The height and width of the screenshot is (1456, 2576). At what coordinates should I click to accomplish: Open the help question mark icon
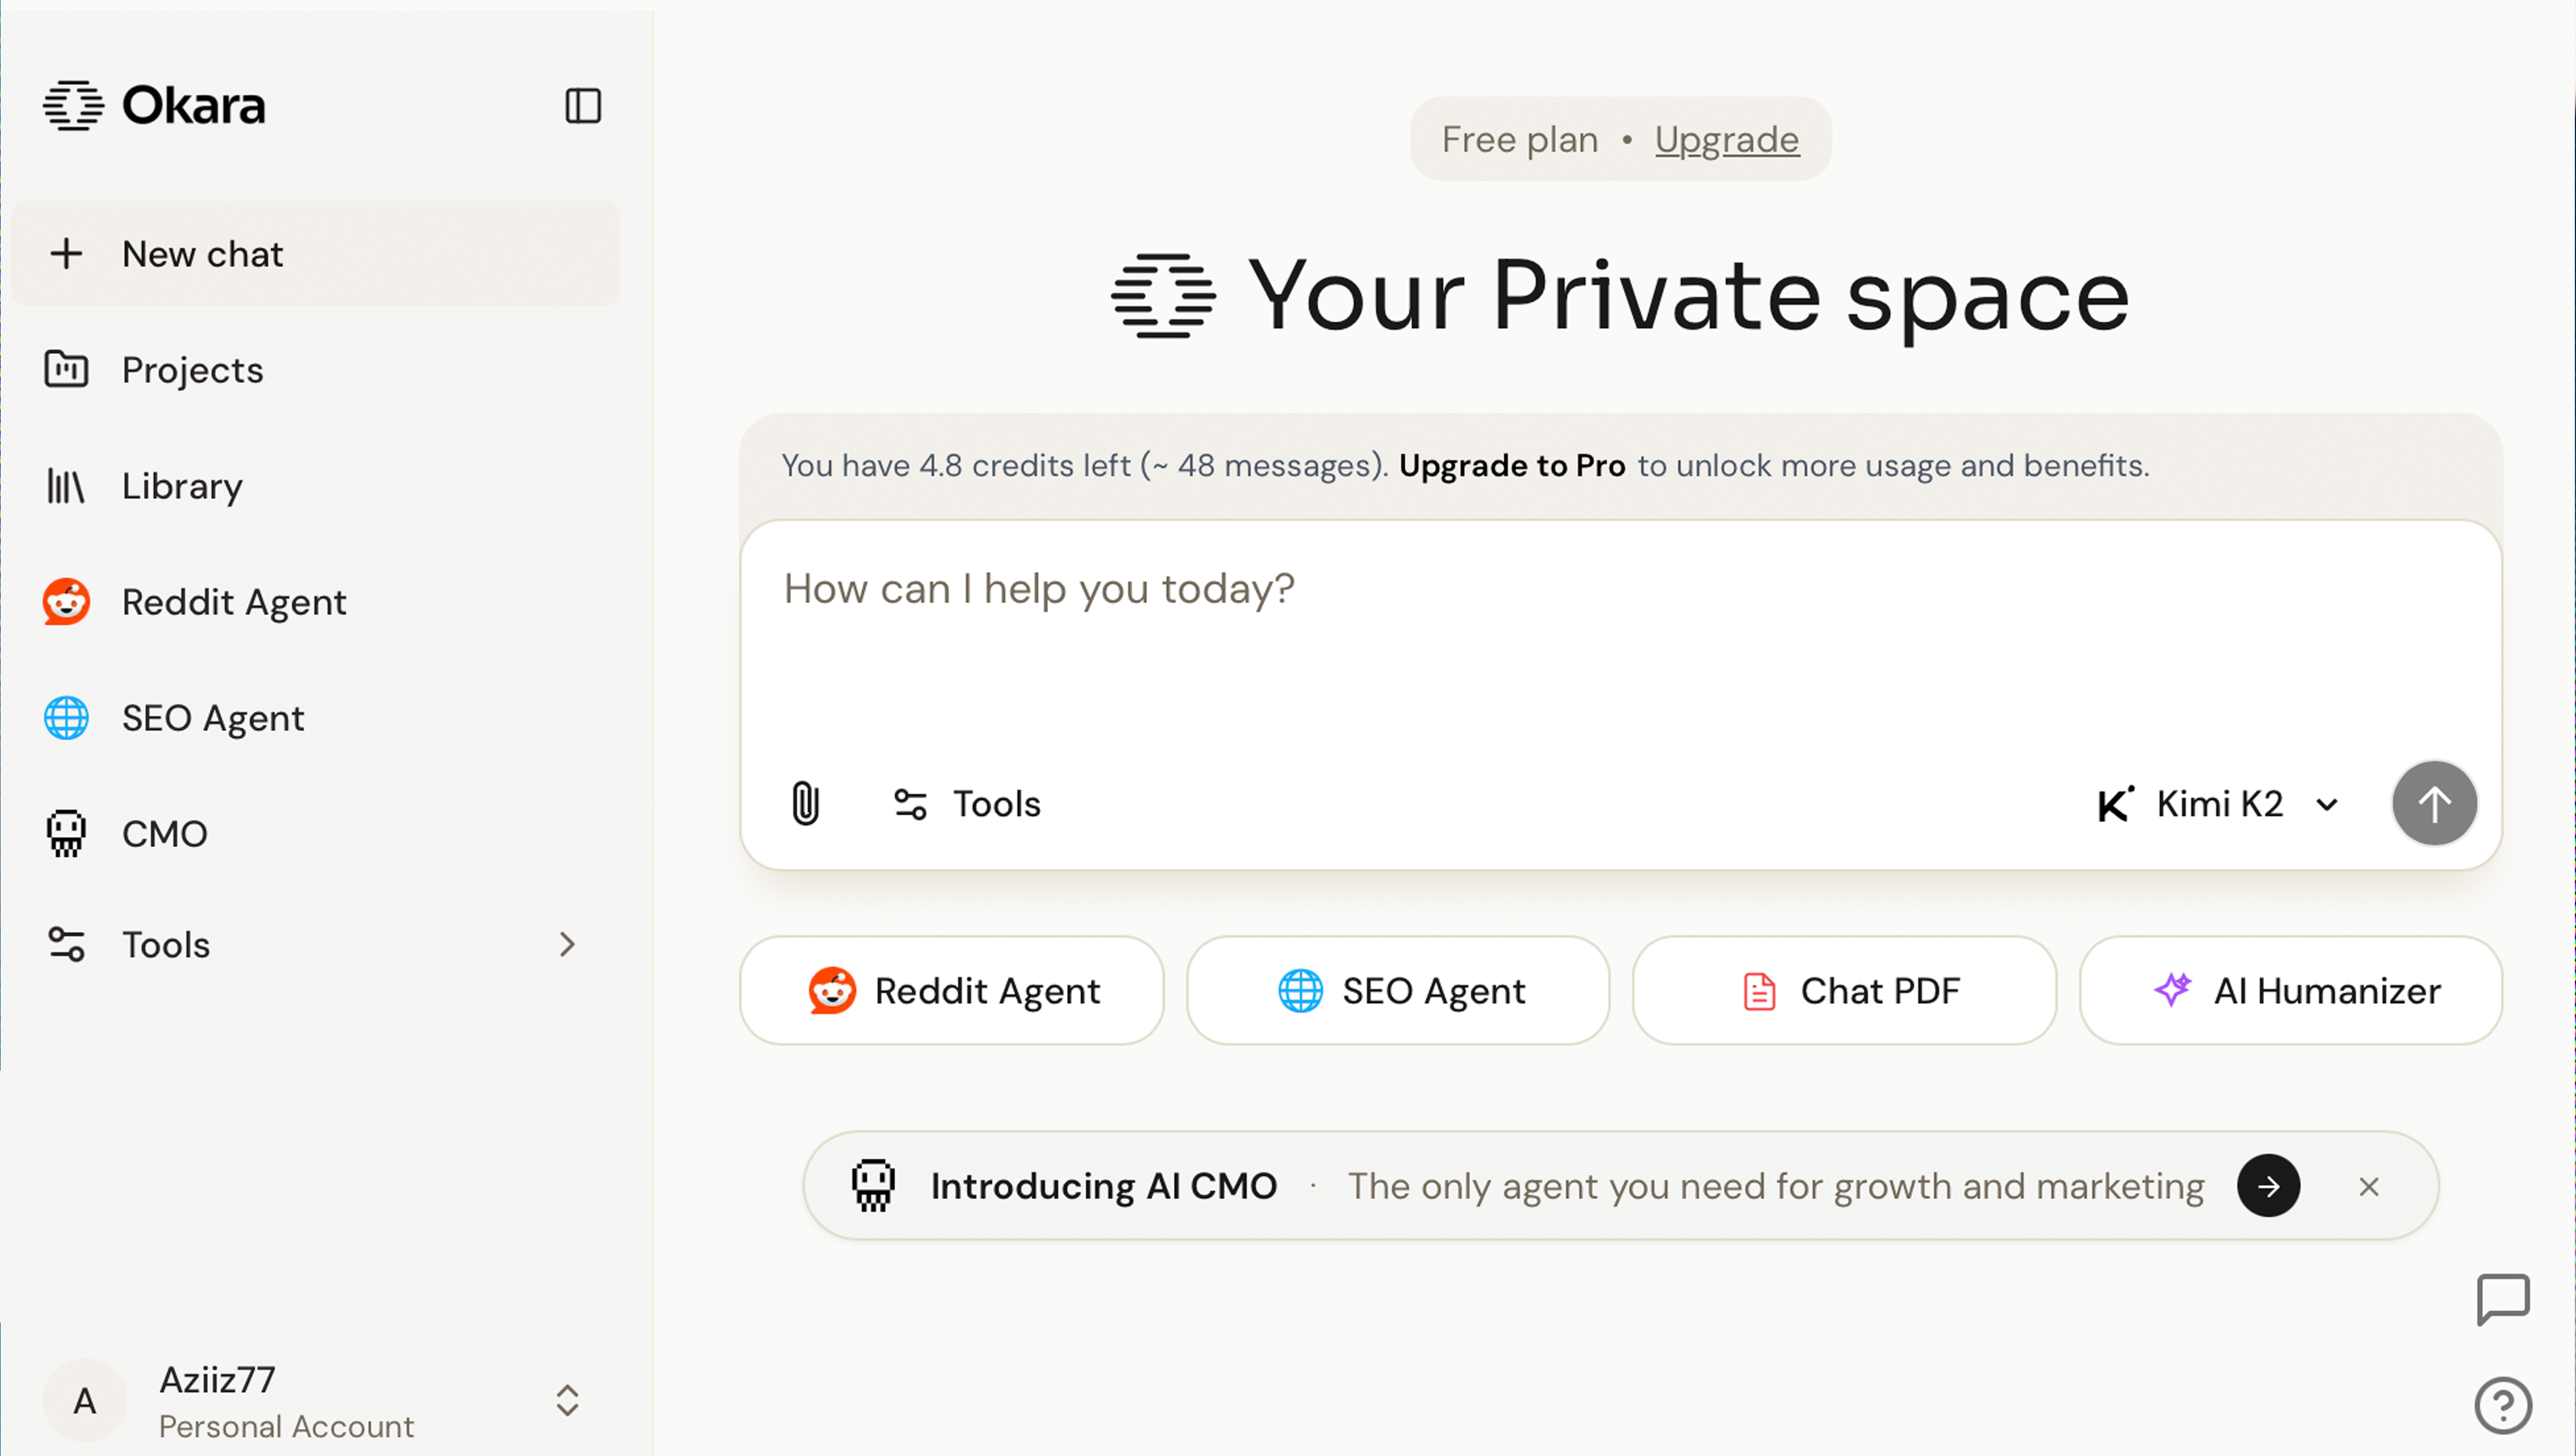click(x=2503, y=1405)
